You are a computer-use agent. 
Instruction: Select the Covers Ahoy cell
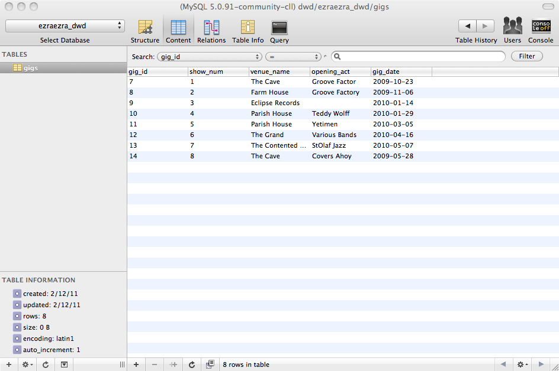tap(340, 156)
